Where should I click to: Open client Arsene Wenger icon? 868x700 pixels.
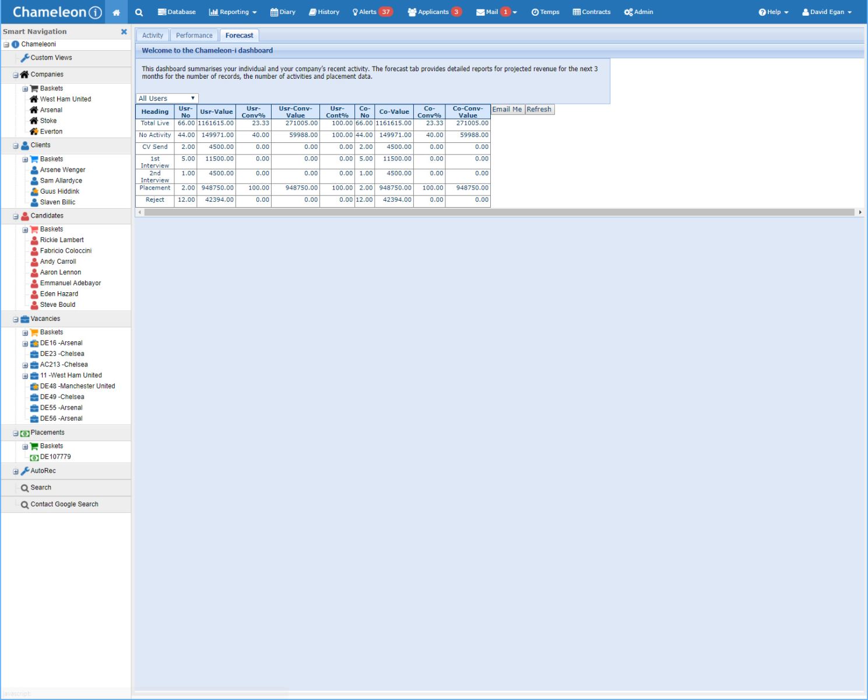coord(34,170)
